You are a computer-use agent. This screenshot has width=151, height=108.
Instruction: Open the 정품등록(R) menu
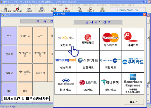coord(88,5)
